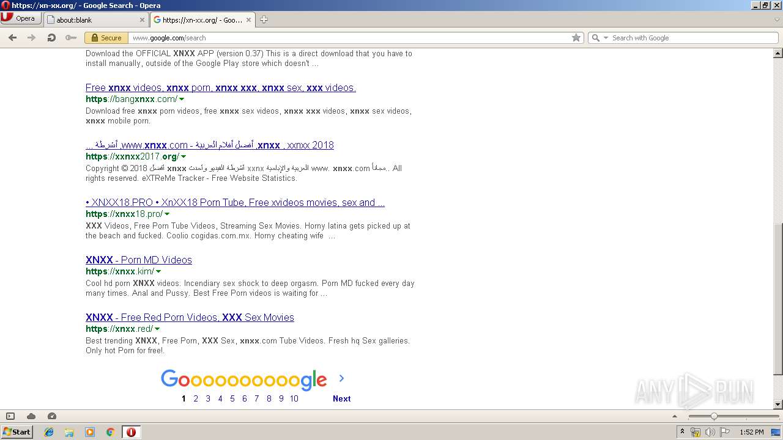This screenshot has height=440, width=783.
Task: Switch to the about:blank tab
Action: pos(95,20)
